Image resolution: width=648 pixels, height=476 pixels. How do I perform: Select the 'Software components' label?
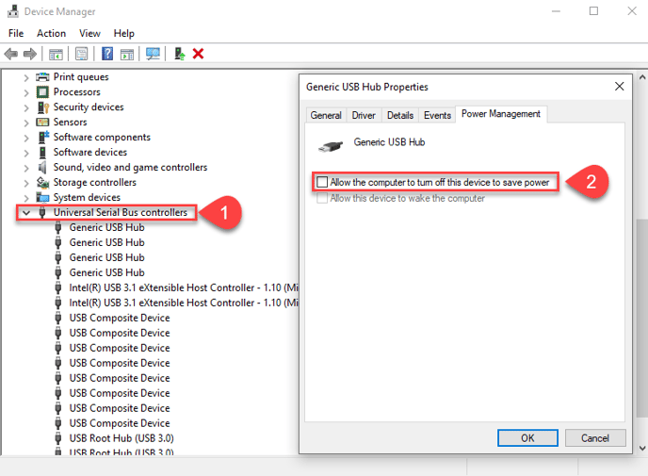[x=102, y=137]
